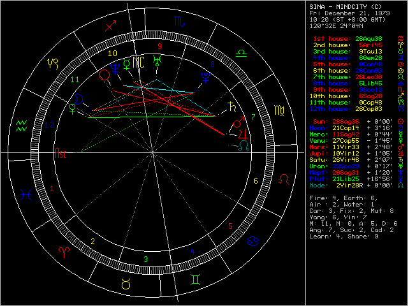
Task: Select the yellow Capricorn zodiac glyph
Action: click(54, 63)
